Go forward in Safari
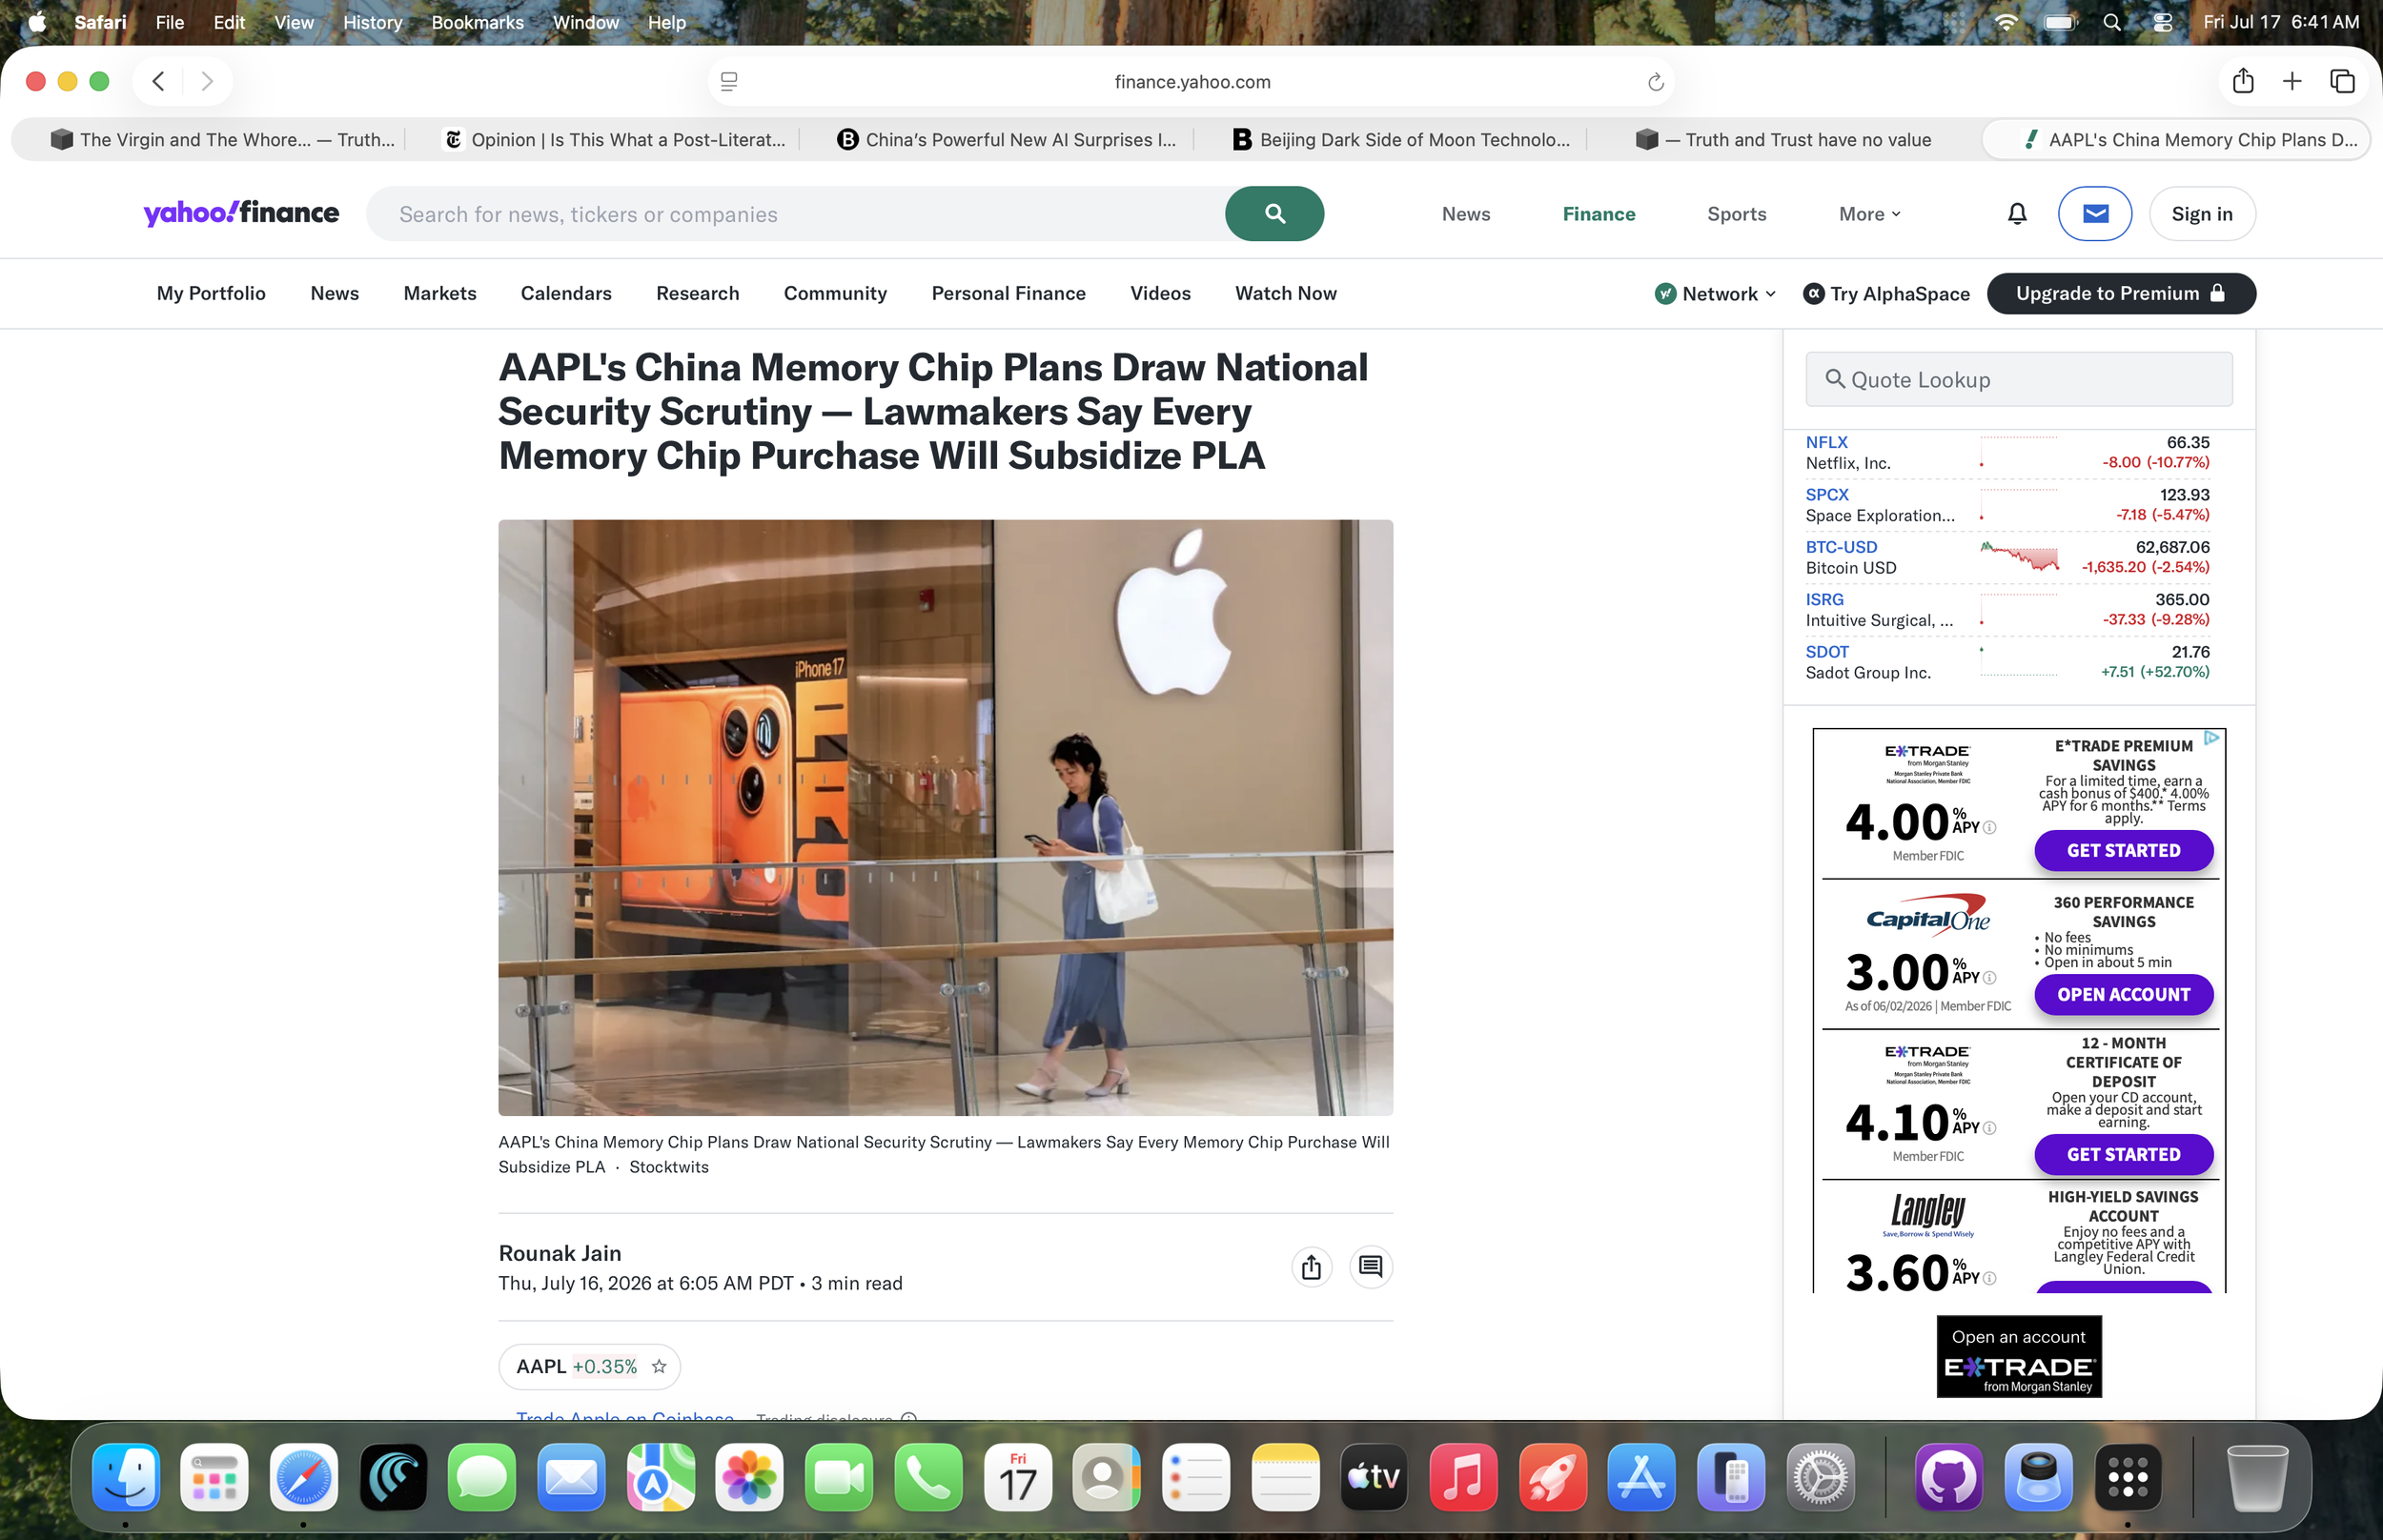 coord(207,81)
